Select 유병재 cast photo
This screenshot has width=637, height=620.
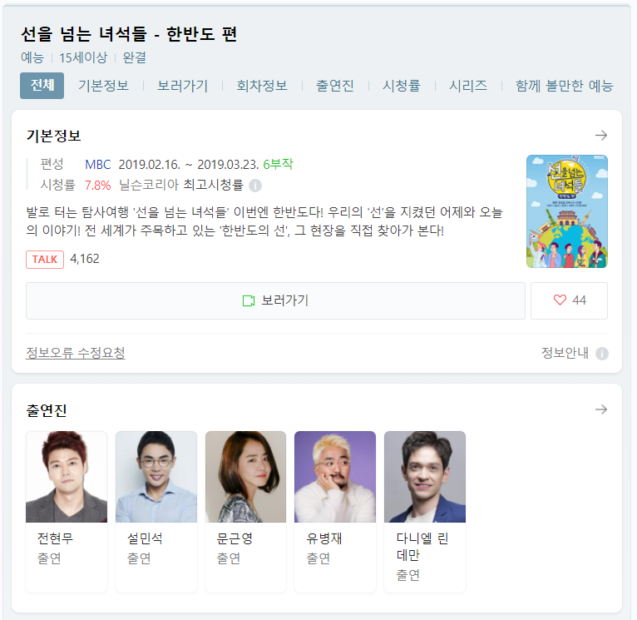click(335, 477)
